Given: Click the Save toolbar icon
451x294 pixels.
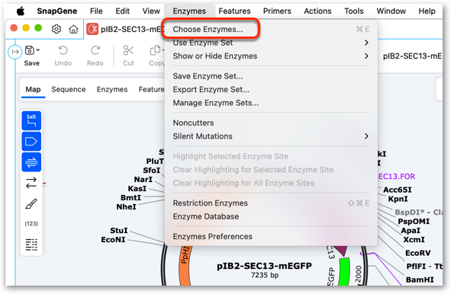Looking at the screenshot, I should pyautogui.click(x=31, y=56).
